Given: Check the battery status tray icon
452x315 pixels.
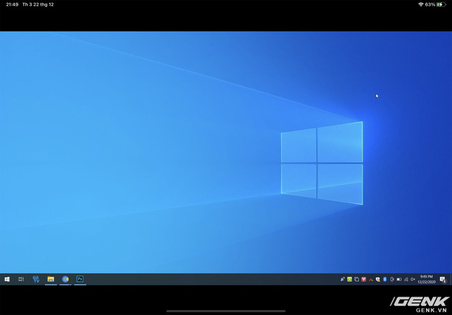Looking at the screenshot, I should click(399, 279).
